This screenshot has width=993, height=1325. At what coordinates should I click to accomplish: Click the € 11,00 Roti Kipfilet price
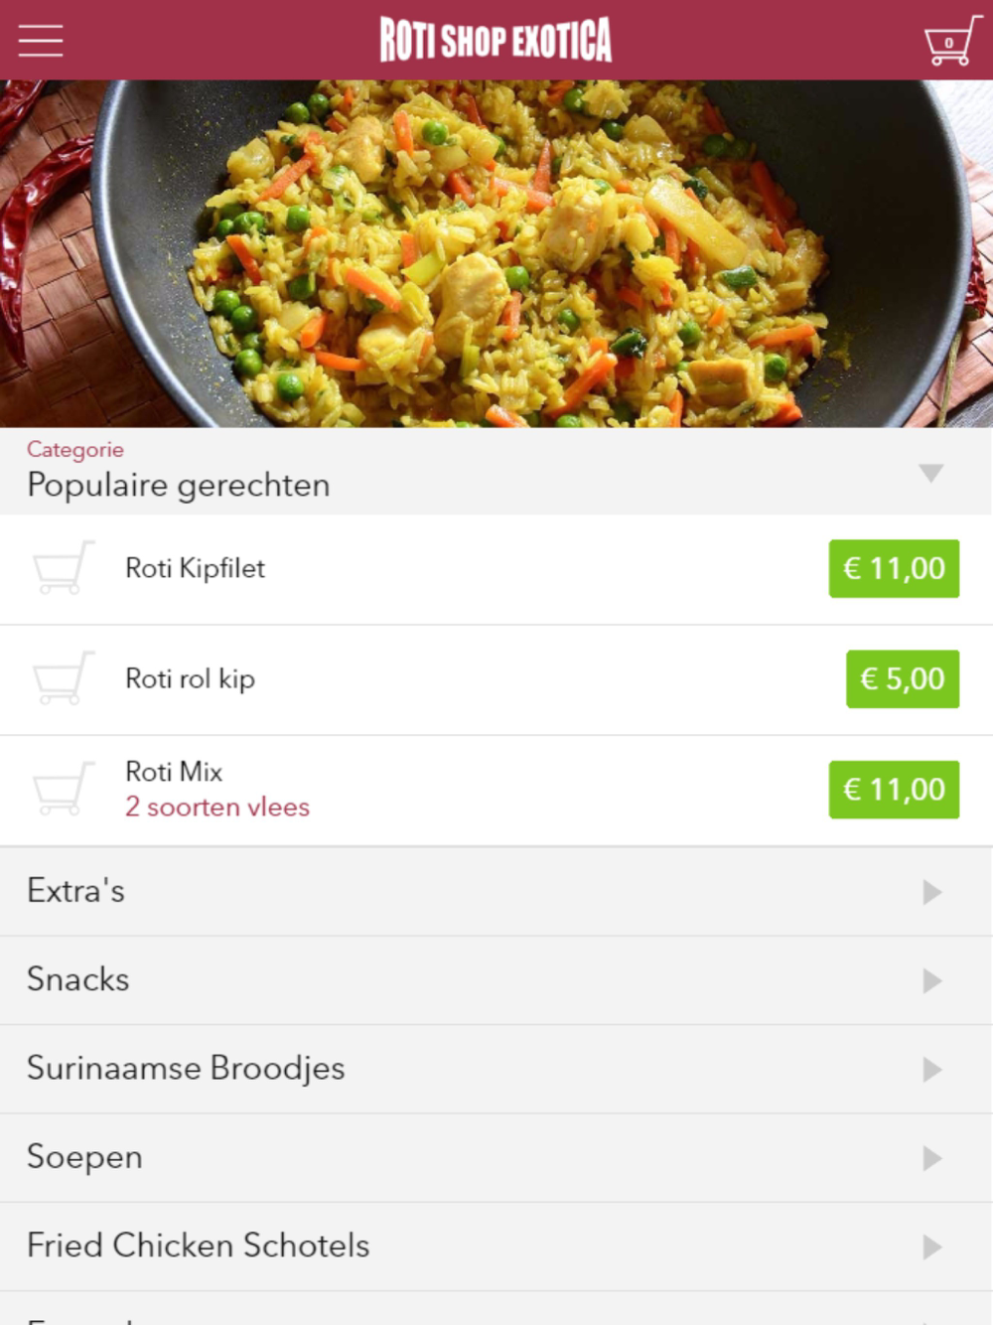point(894,568)
